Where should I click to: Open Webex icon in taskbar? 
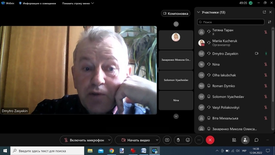(x=155, y=151)
